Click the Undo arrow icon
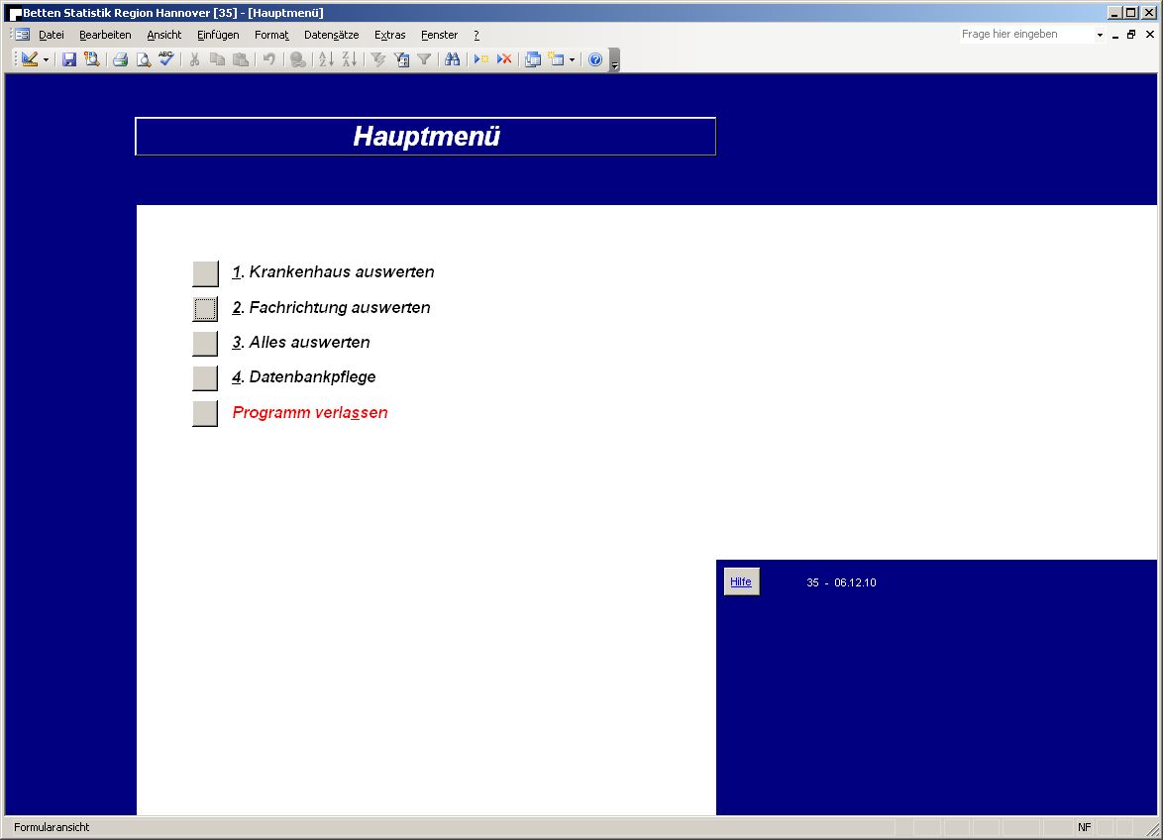Image resolution: width=1163 pixels, height=840 pixels. point(269,60)
